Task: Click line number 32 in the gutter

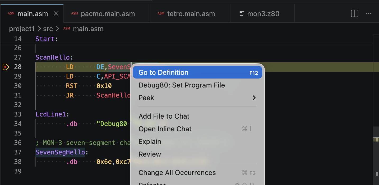Action: pos(18,105)
